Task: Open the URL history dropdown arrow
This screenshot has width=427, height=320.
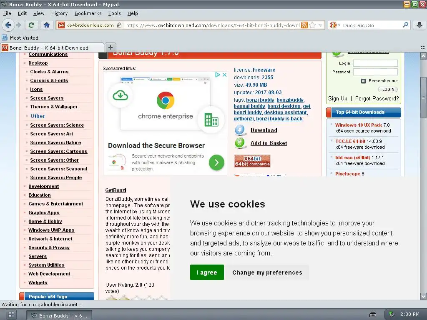Action: (x=321, y=25)
